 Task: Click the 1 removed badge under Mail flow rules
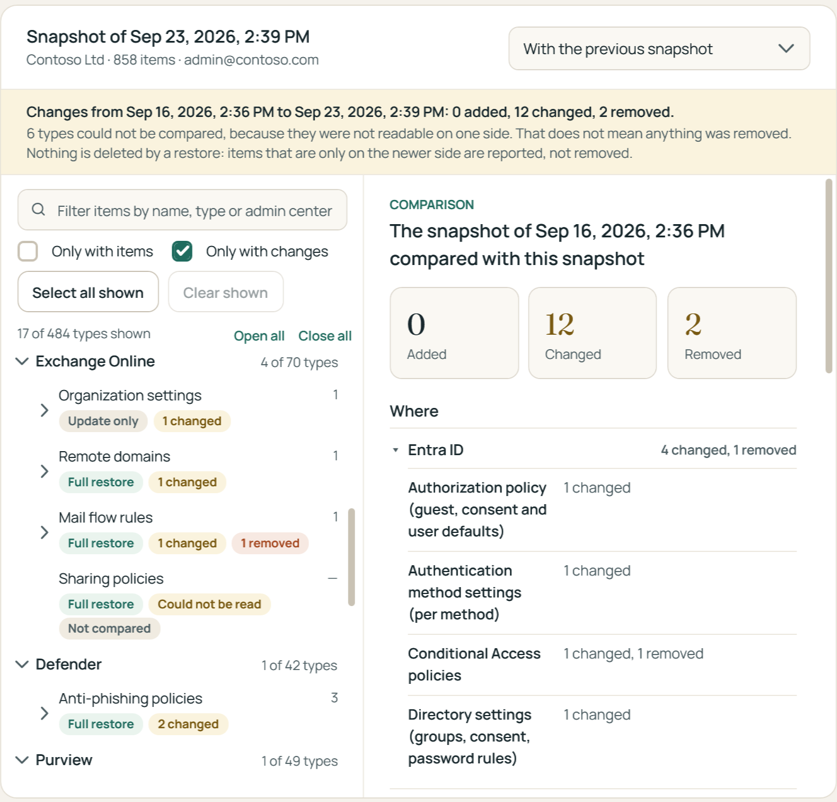point(270,543)
